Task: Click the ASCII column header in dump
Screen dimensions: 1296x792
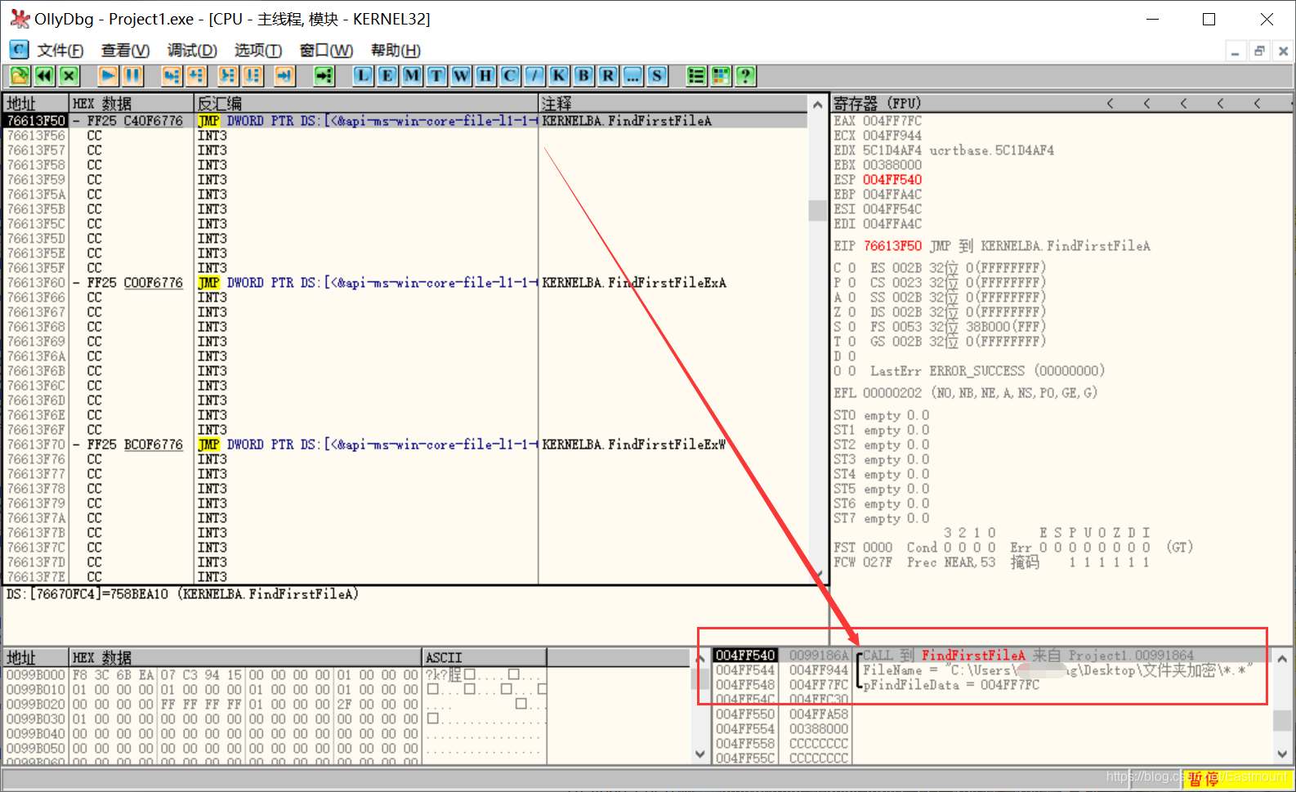Action: pyautogui.click(x=485, y=658)
